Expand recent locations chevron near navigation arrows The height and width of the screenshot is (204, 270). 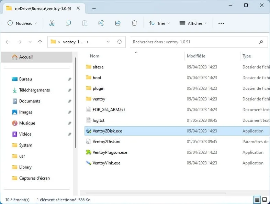tap(30, 42)
